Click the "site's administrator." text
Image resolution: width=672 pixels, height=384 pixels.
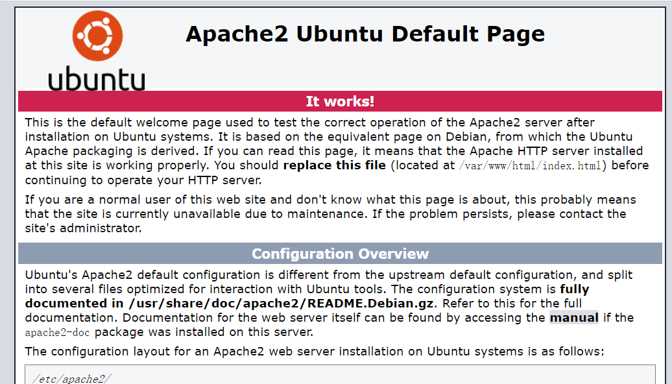83,228
